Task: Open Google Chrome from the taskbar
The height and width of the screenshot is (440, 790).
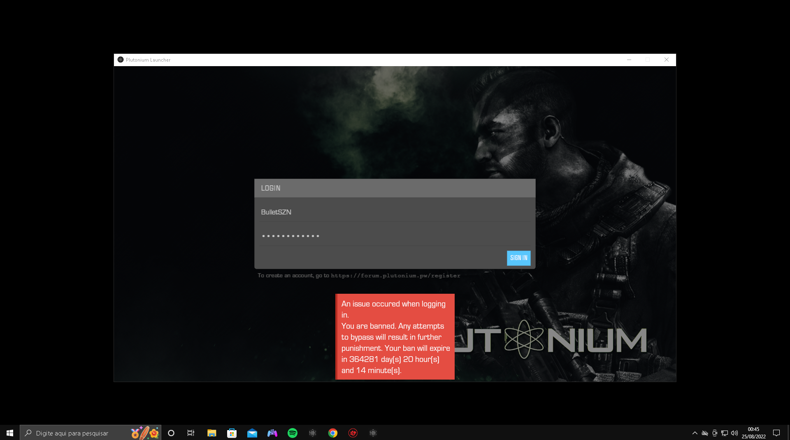Action: (x=332, y=433)
